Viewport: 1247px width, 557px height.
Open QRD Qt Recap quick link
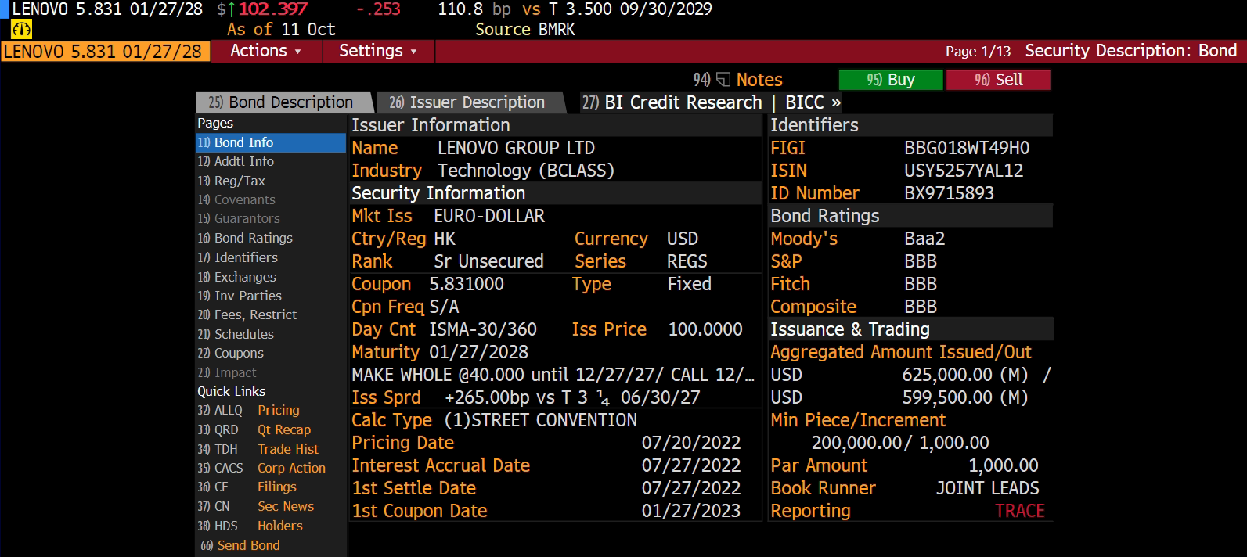pyautogui.click(x=270, y=429)
